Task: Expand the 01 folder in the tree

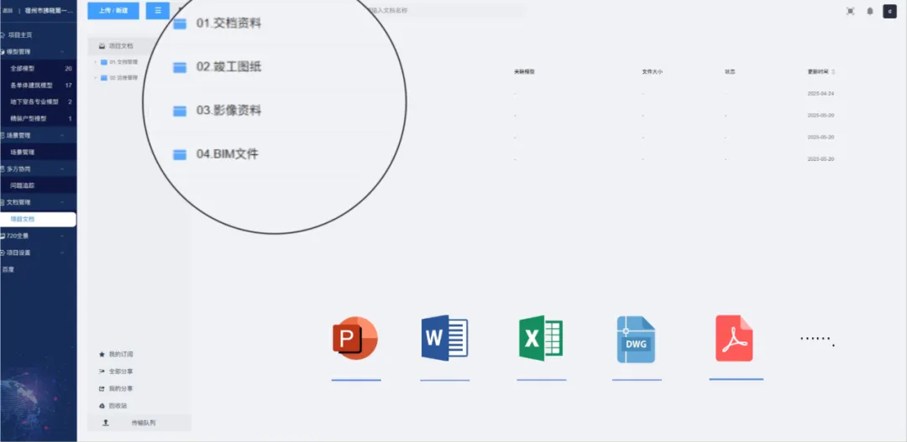Action: [x=95, y=62]
